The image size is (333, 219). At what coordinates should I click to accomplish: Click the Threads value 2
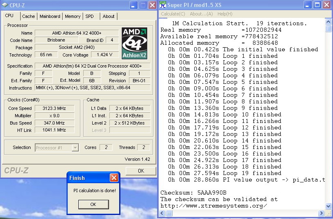[x=144, y=147]
